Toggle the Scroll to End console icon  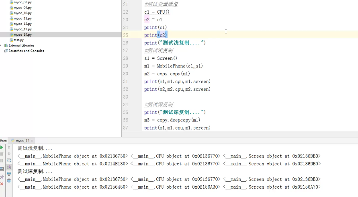coord(9,167)
